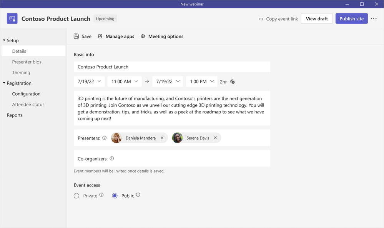Remove presenter Daniela Mandera
Viewport: 384px width, 228px height.
[162, 138]
